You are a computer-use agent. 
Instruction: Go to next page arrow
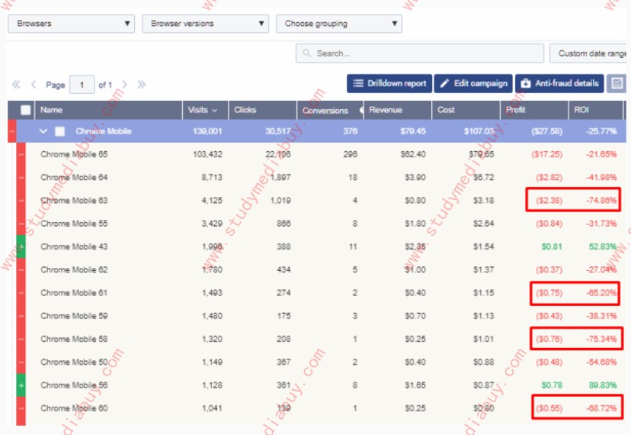pyautogui.click(x=125, y=85)
